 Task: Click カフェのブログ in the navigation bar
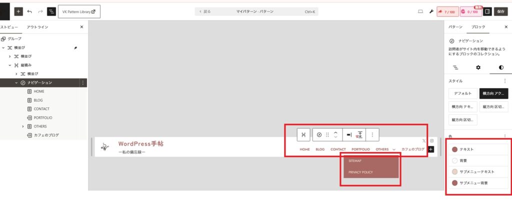[x=413, y=149]
